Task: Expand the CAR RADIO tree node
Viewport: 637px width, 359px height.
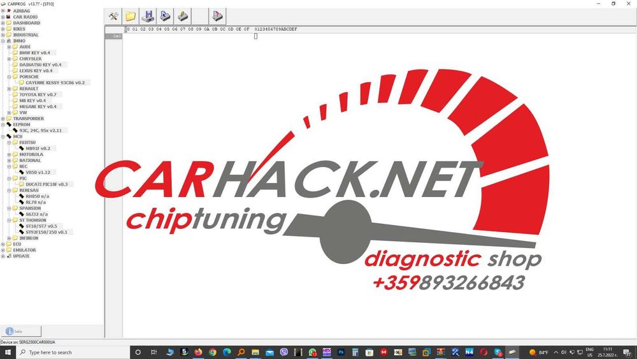Action: (3, 17)
